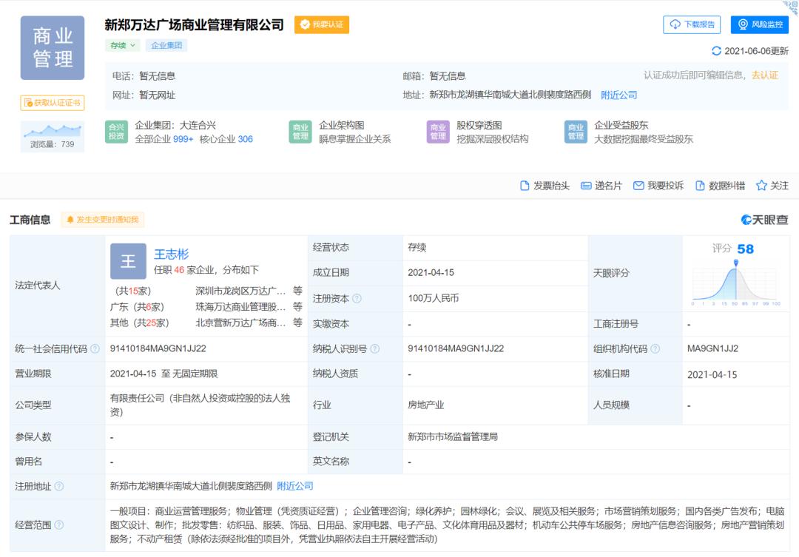Open the 企业架构图 entry
The image size is (799, 557).
341,125
